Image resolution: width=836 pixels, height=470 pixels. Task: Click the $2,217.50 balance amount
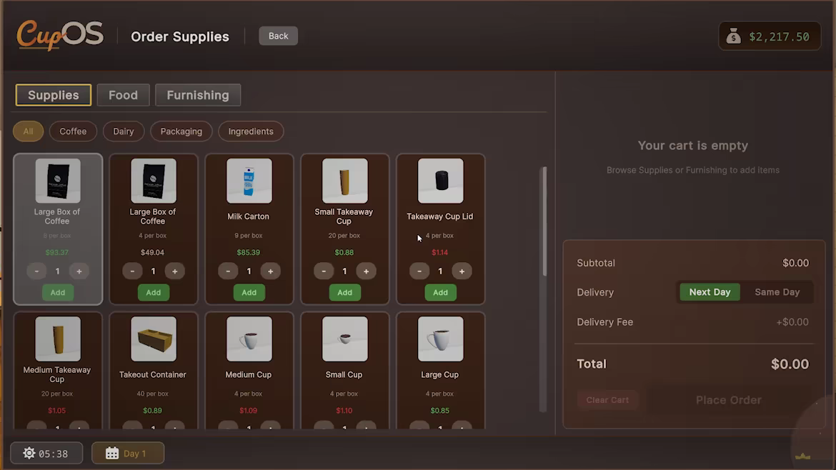pyautogui.click(x=779, y=36)
